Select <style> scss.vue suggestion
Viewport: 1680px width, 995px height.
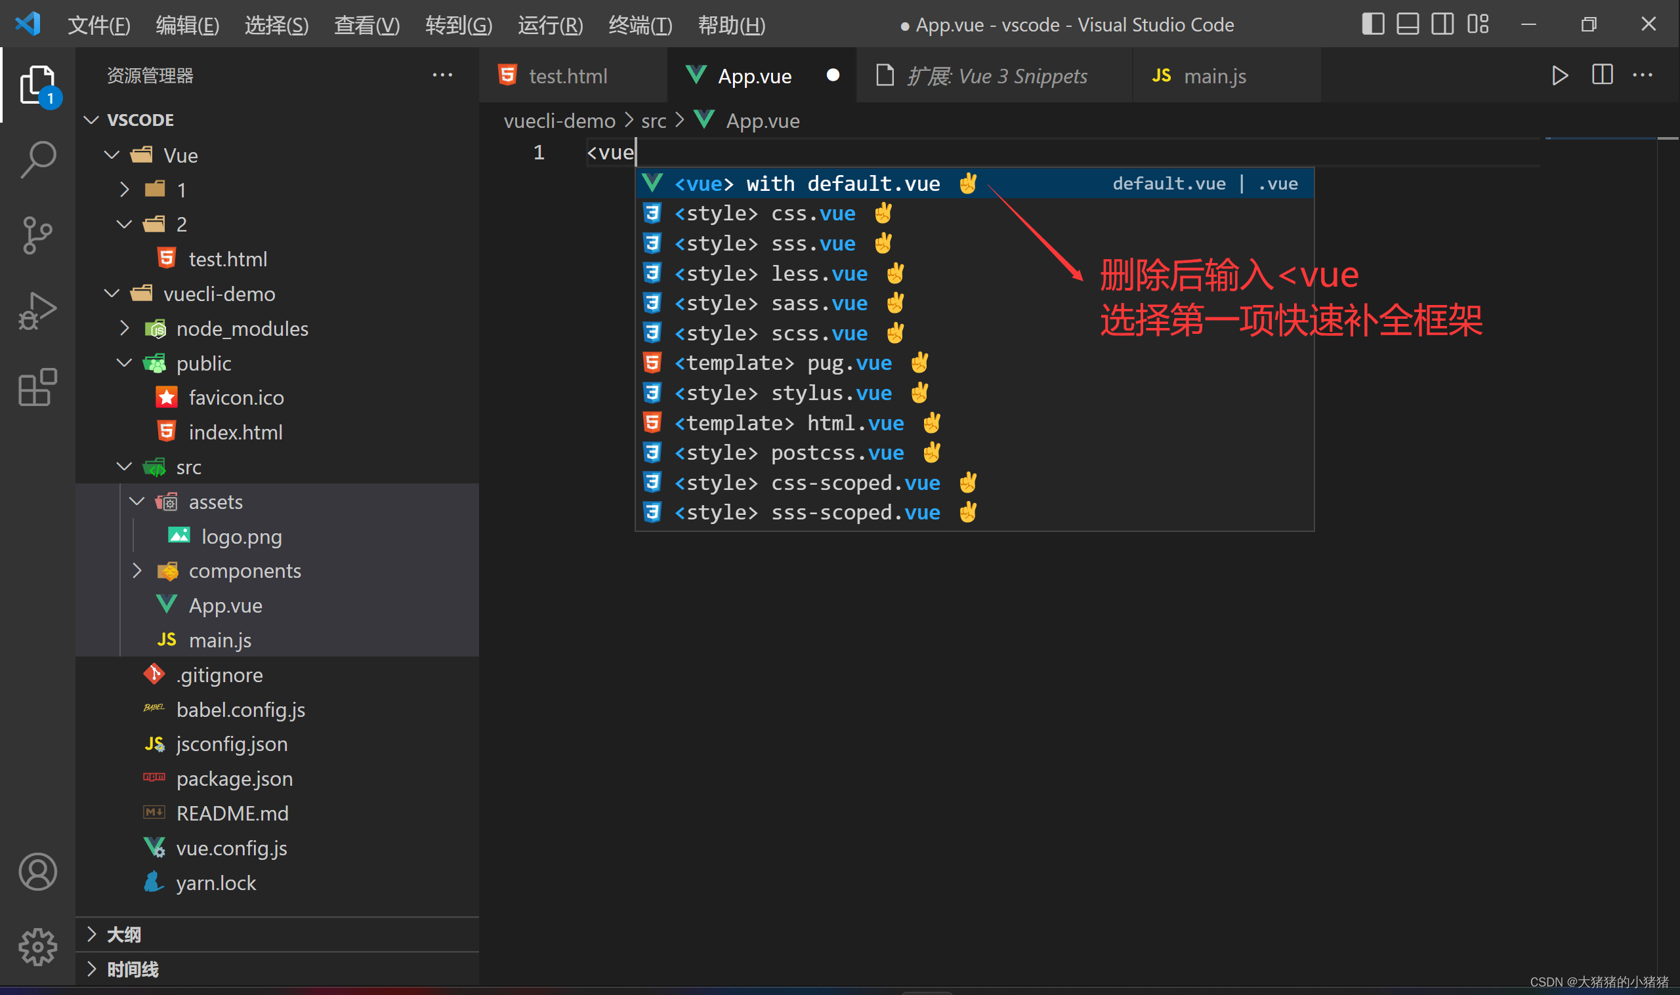pyautogui.click(x=974, y=333)
